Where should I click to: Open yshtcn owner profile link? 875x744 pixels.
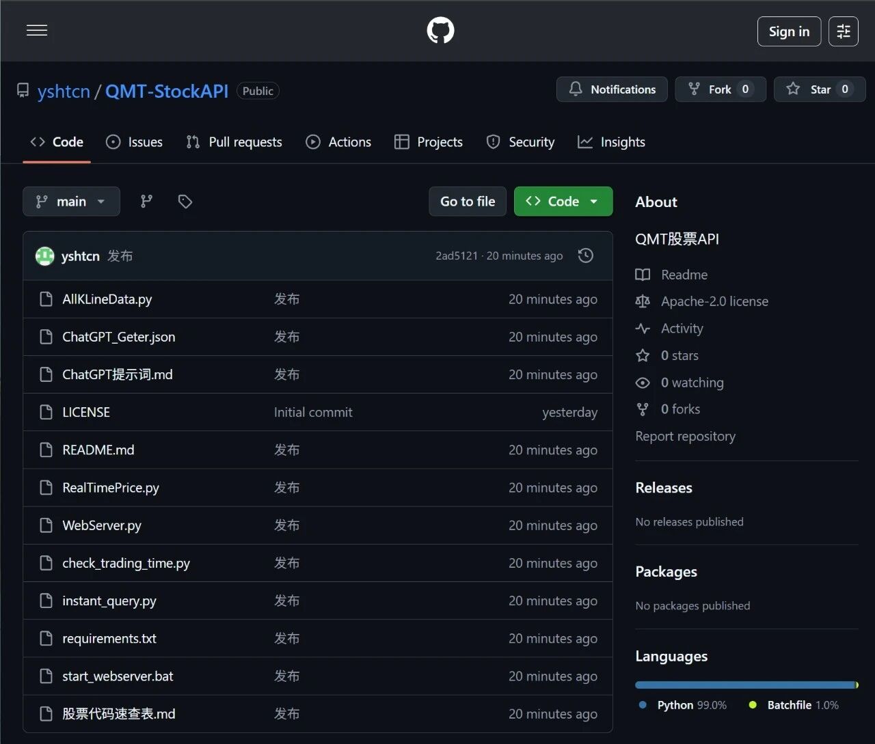click(x=64, y=91)
